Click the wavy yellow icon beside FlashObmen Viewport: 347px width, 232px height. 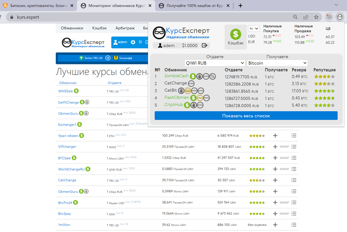click(200, 98)
